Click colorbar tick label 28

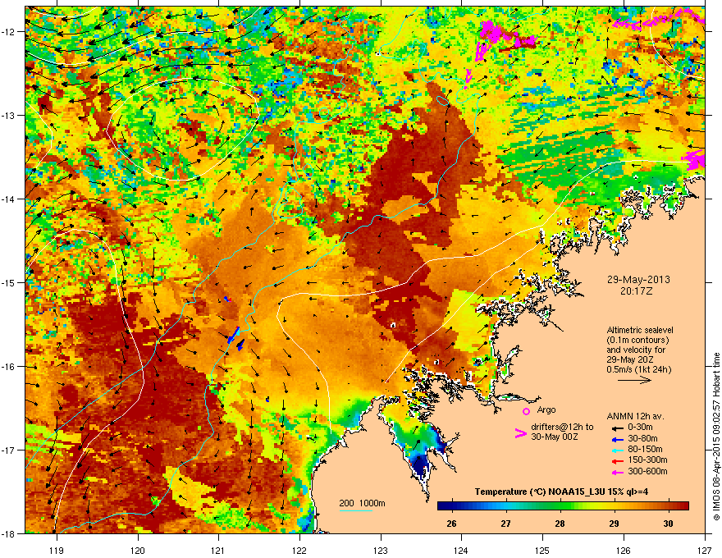[560, 524]
